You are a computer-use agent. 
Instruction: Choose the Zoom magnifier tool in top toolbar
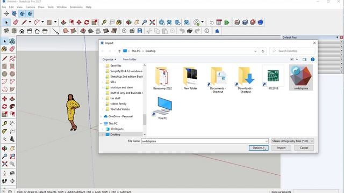pyautogui.click(x=145, y=23)
